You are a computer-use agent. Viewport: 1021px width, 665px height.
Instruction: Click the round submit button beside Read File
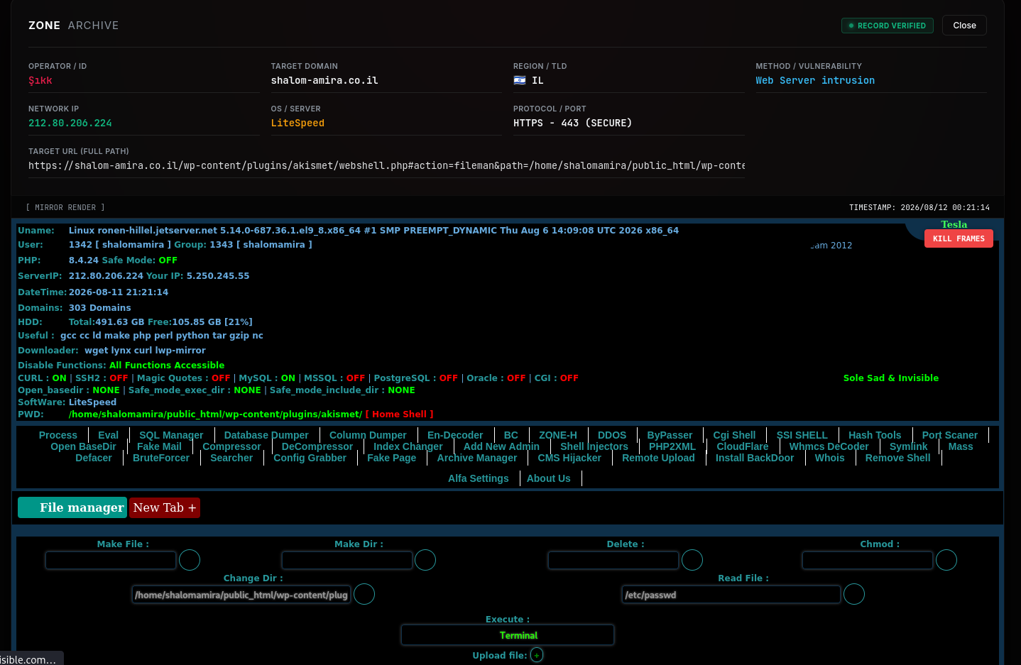(x=854, y=594)
